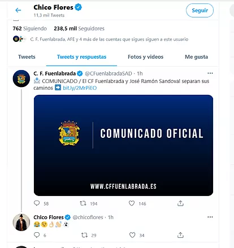Viewport: 234px width, 248px height.
Task: Switch to the Tweets tab
Action: pos(27,57)
